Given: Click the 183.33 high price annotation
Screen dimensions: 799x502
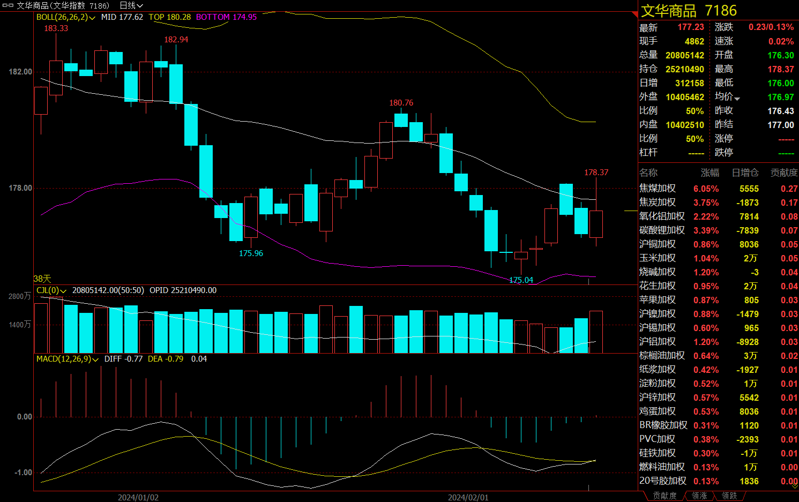Looking at the screenshot, I should point(56,28).
